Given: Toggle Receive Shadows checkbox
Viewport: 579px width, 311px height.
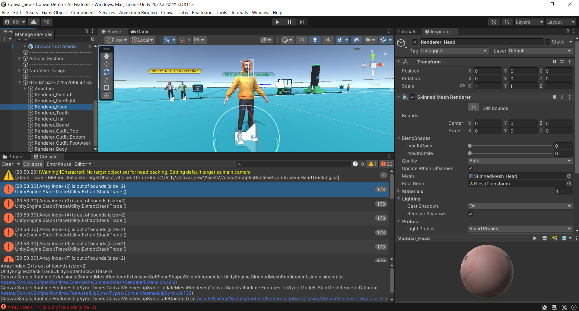Looking at the screenshot, I should click(x=471, y=214).
